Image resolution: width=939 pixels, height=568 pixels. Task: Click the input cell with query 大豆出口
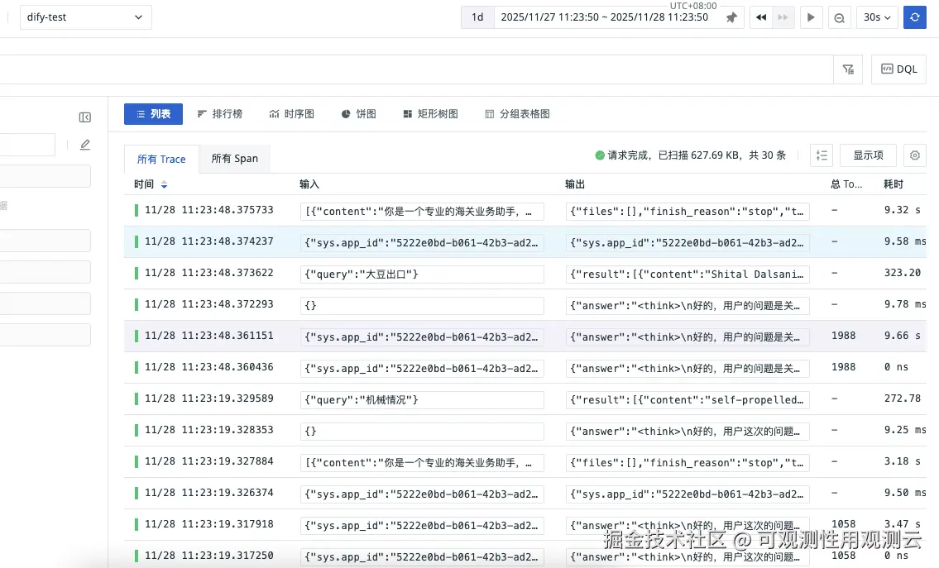[x=422, y=274]
